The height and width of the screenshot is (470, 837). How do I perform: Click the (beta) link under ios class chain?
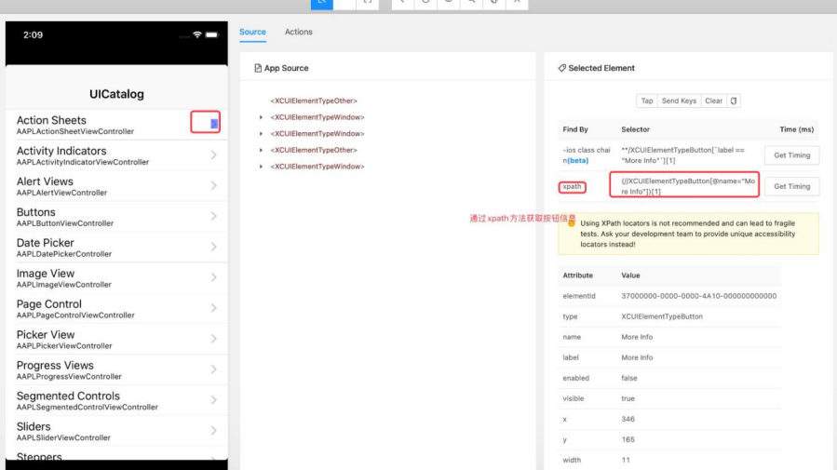(x=577, y=161)
